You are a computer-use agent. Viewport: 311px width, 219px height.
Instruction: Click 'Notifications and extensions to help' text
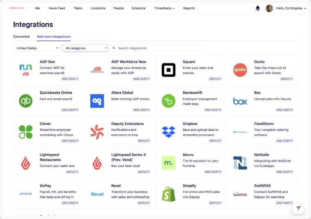point(125,132)
